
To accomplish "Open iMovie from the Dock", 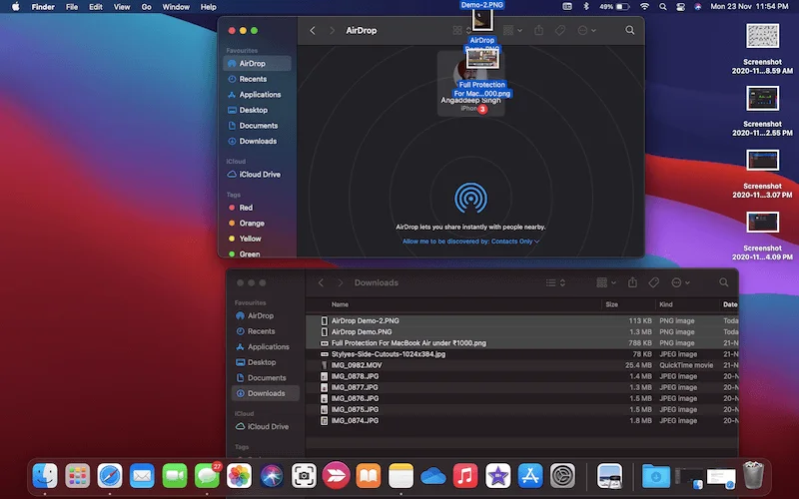I will click(x=497, y=476).
